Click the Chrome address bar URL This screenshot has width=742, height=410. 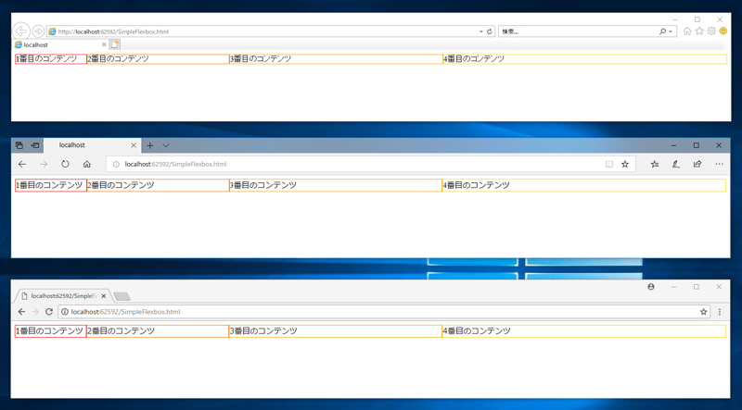click(126, 312)
